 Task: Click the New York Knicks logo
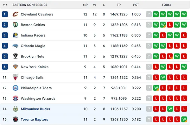(x=16, y=67)
